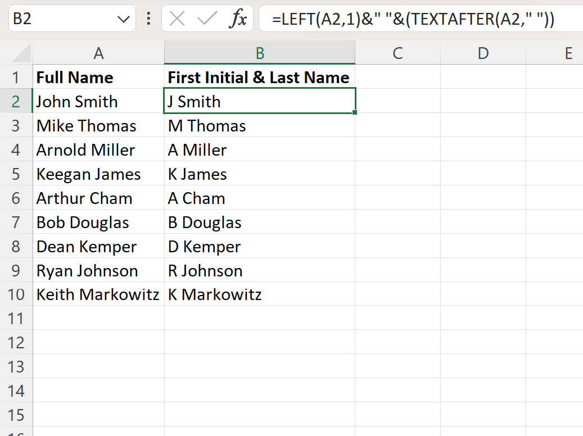Click the fill handle on cell B2
Screen dimensions: 583x436
(354, 113)
